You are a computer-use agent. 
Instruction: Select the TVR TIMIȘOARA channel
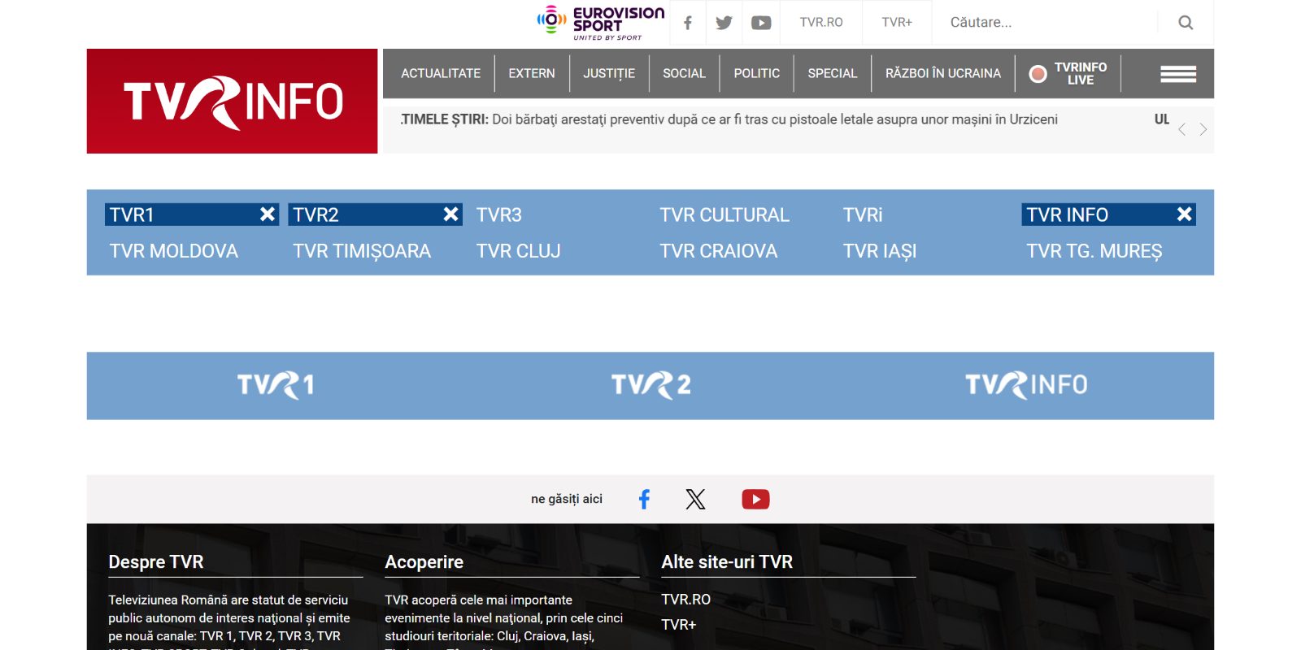362,251
